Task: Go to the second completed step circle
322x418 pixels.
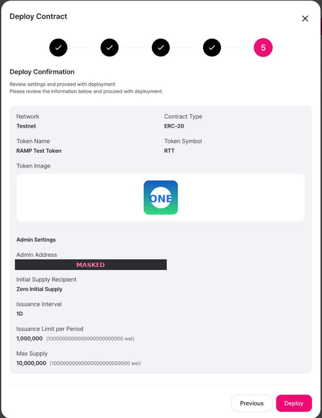Action: point(109,48)
